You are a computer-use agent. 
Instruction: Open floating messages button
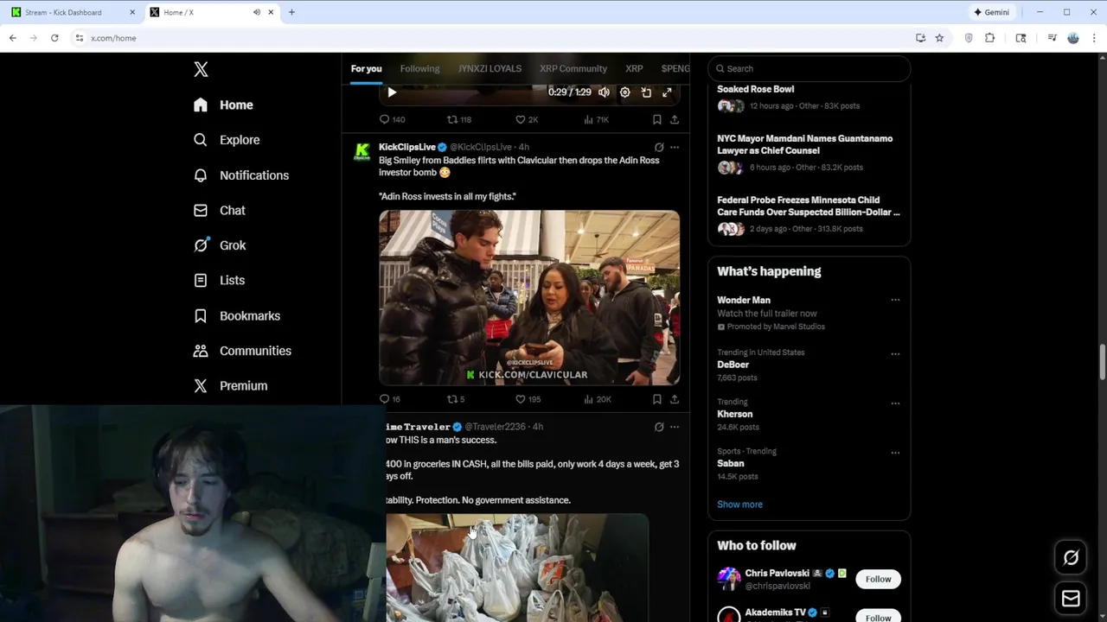(1071, 599)
